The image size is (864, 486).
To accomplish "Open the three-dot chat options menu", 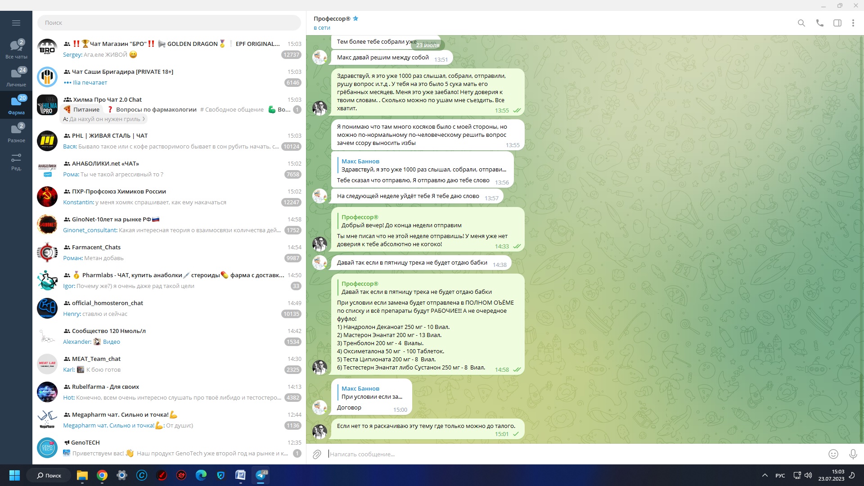I will click(x=853, y=23).
